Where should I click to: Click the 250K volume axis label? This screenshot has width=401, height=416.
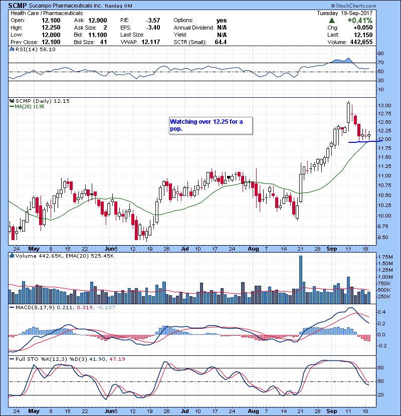pos(384,297)
